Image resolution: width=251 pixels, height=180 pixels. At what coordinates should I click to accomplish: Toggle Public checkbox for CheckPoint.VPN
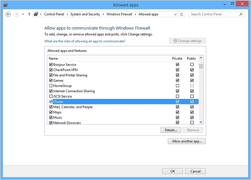192,70
